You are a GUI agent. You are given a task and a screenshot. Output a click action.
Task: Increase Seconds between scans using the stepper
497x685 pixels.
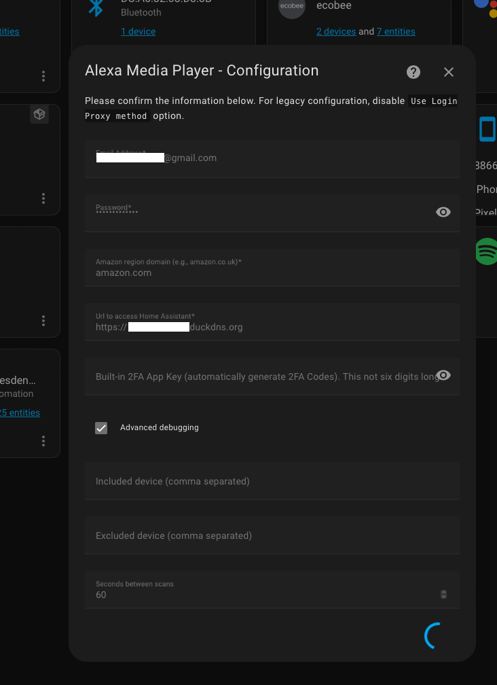point(443,591)
